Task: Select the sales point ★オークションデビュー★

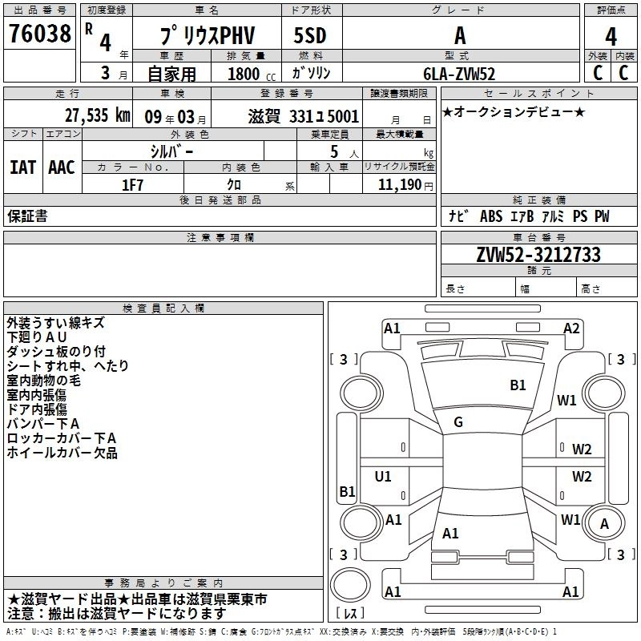Action: pyautogui.click(x=514, y=112)
